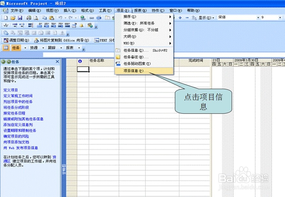Click the Undo arrow icon
Screen dimensions: 285x197
coord(60,18)
